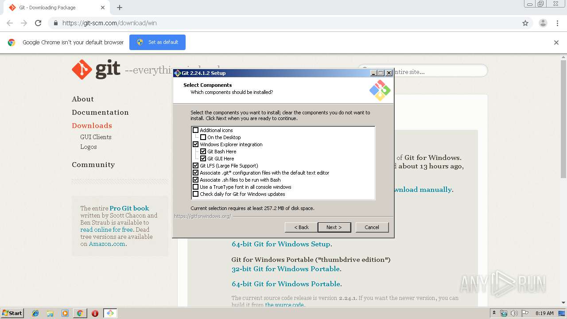
Task: Click the Git logo in setup header
Action: click(x=380, y=90)
